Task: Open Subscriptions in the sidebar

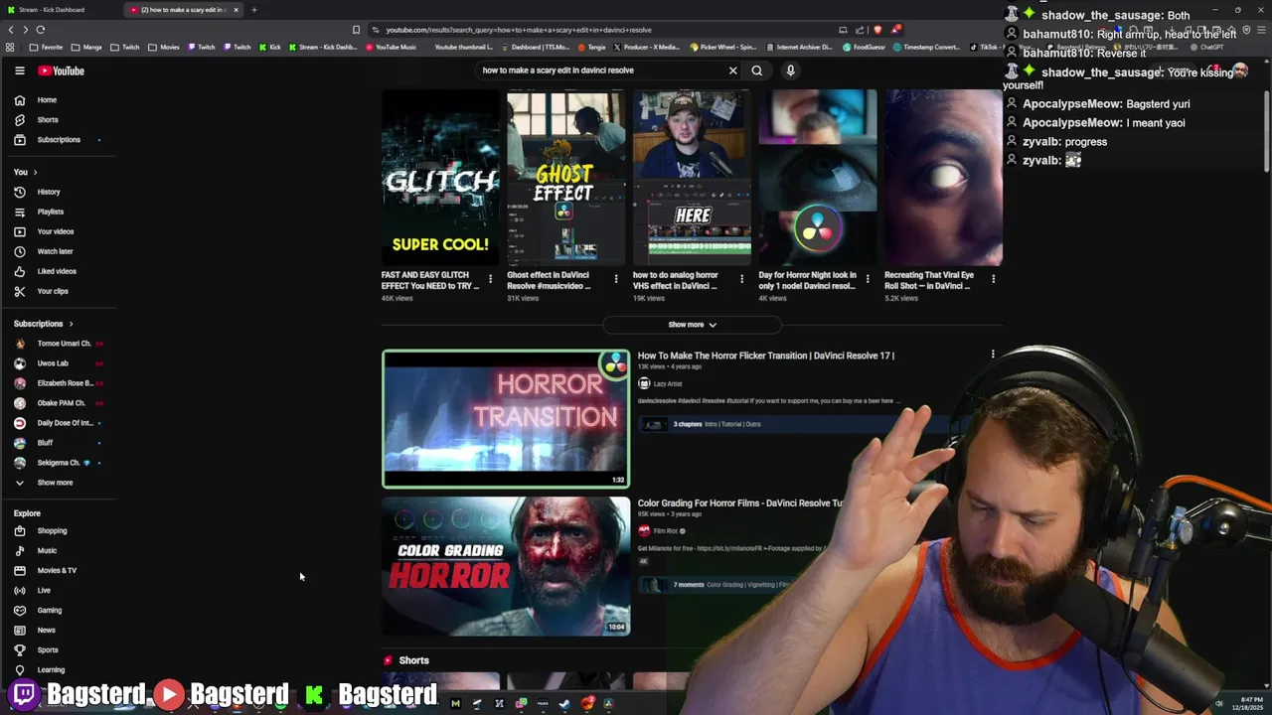Action: [60, 140]
